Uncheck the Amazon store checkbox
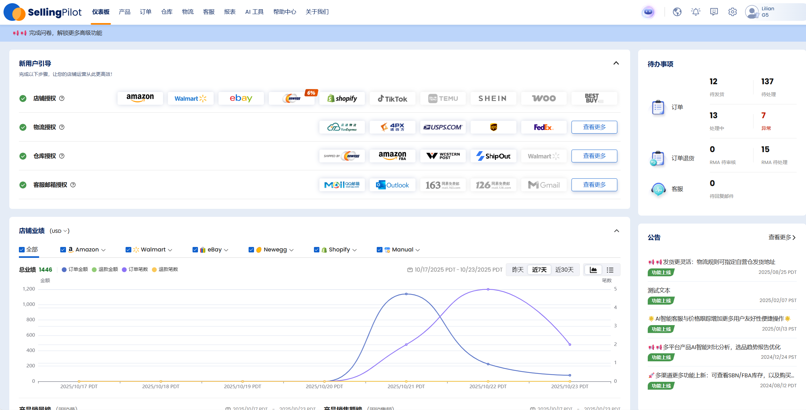Screen dimensions: 806x410 (63, 250)
